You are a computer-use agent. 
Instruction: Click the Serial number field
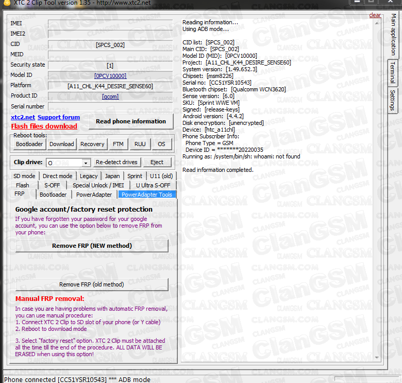pyautogui.click(x=110, y=106)
